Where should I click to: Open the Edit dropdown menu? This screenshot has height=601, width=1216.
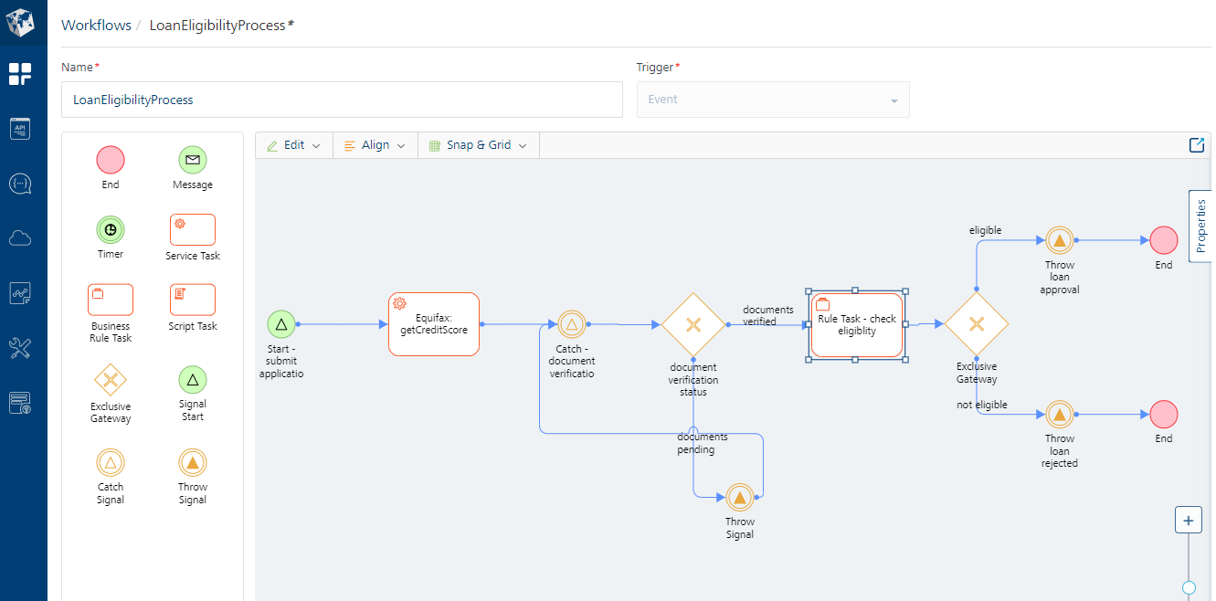[x=294, y=145]
